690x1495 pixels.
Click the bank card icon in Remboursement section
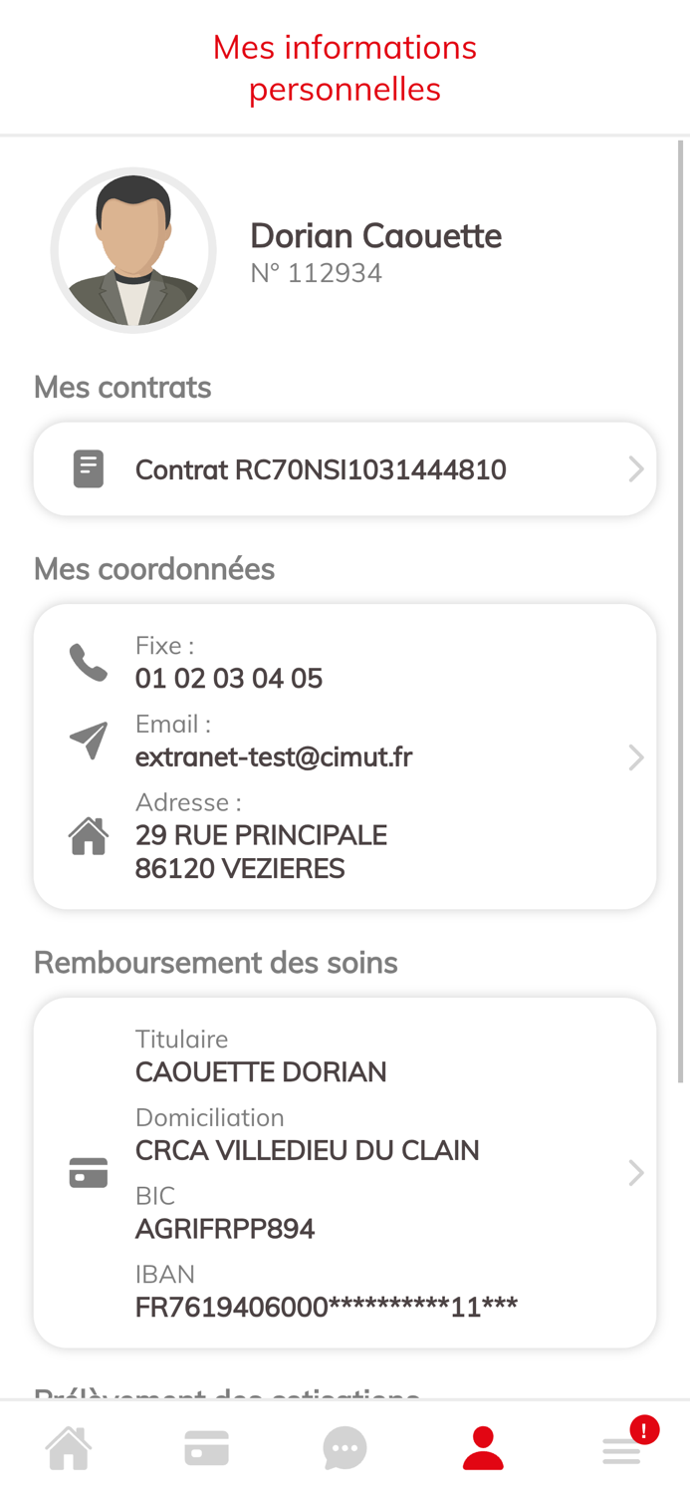88,1172
